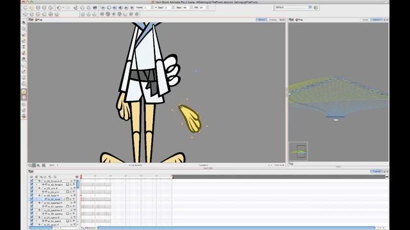Uncheck the arm-P layer checkbox
Screen dimensions: 410x230
pyautogui.click(x=31, y=188)
